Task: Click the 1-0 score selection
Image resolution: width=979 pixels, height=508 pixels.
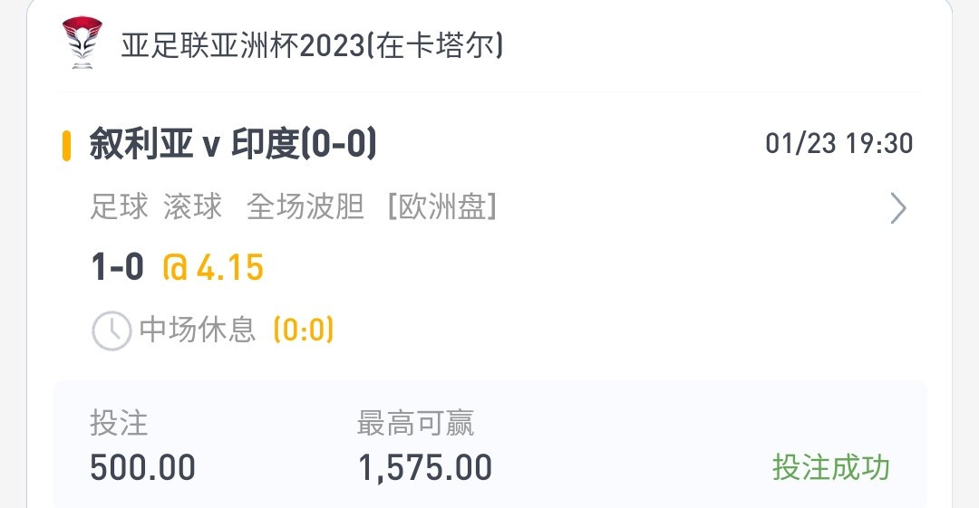Action: point(117,267)
